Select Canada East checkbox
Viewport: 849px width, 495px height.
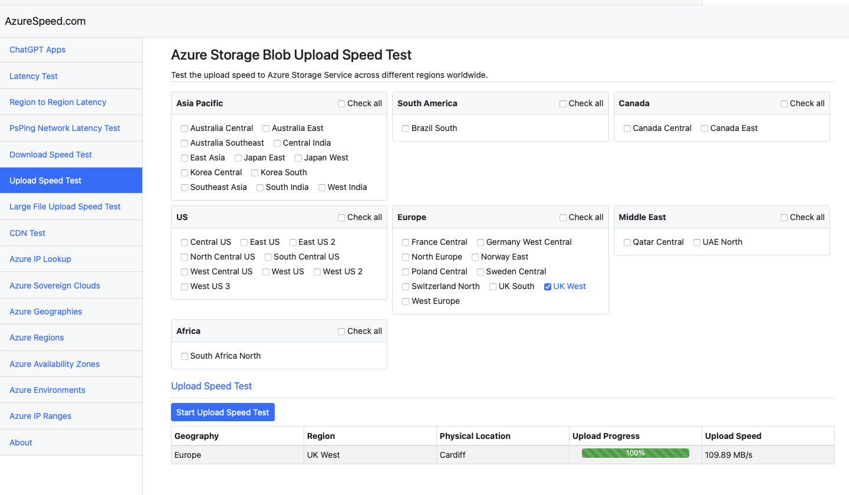click(705, 129)
